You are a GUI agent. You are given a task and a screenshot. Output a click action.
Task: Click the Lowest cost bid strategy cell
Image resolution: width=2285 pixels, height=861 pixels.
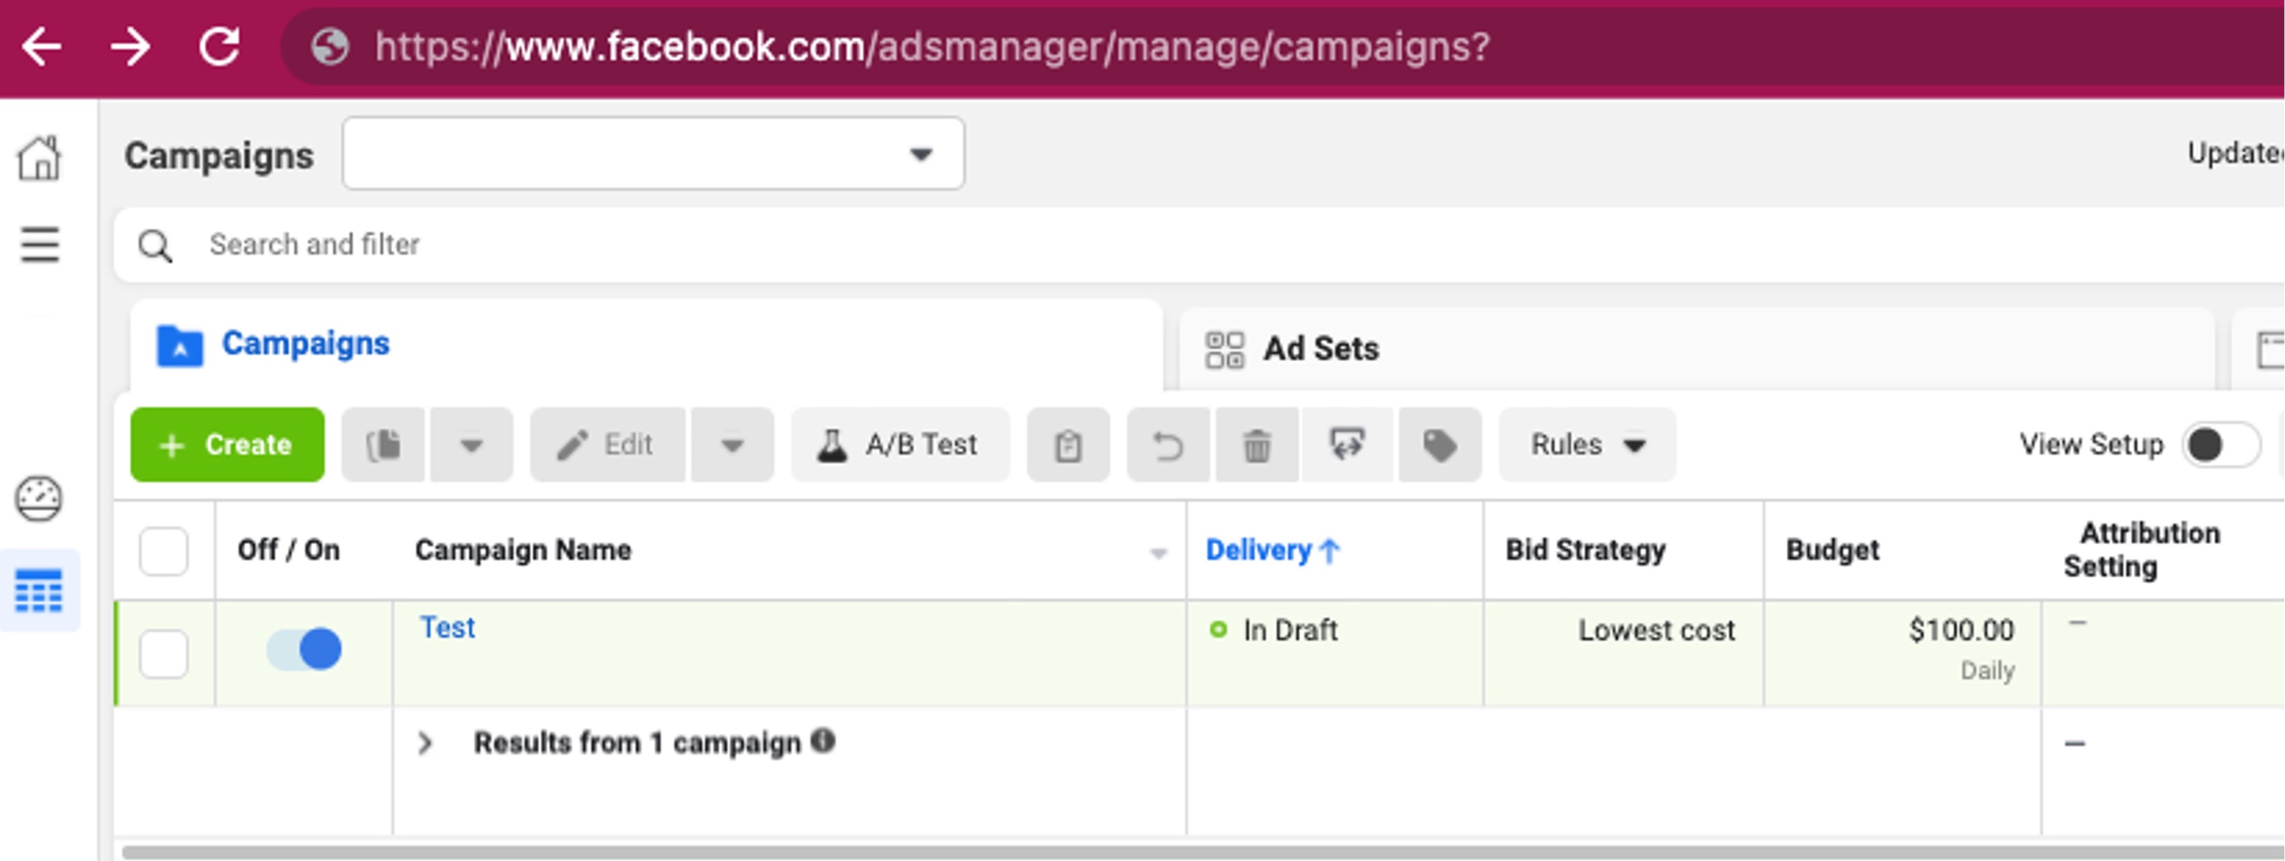click(1656, 630)
